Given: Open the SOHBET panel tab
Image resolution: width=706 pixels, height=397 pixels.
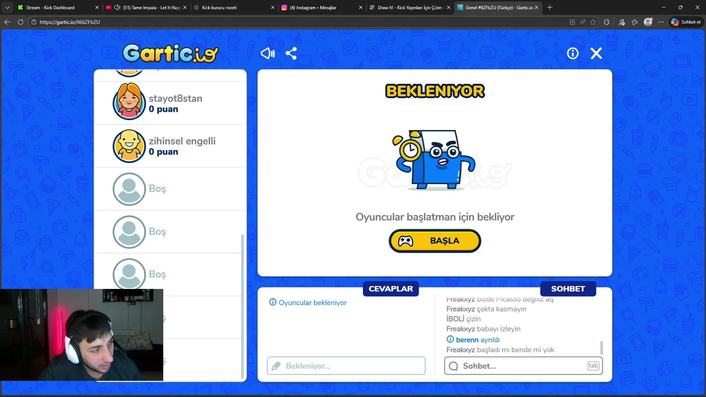Looking at the screenshot, I should 568,288.
